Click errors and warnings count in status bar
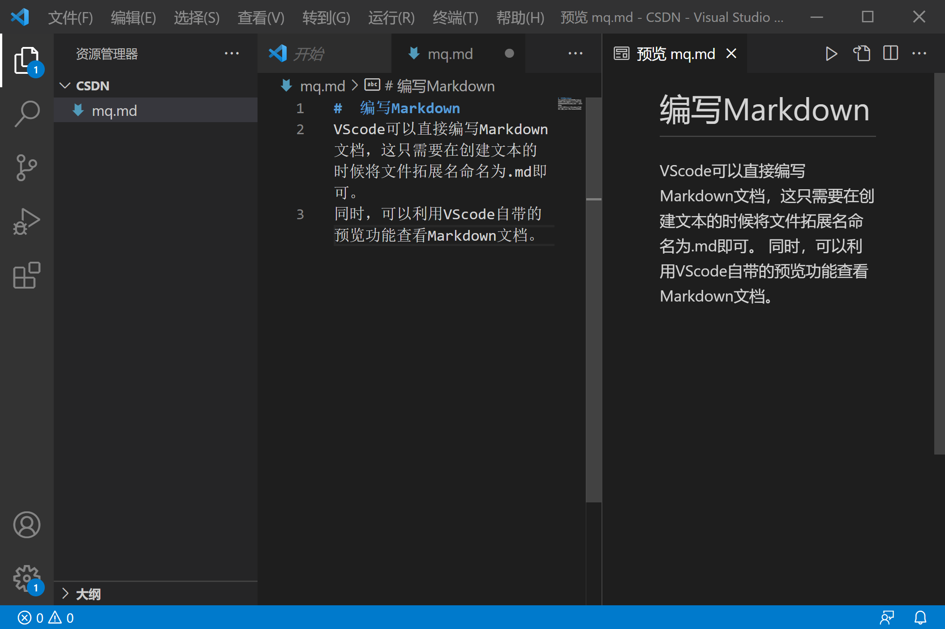This screenshot has height=629, width=945. point(46,618)
